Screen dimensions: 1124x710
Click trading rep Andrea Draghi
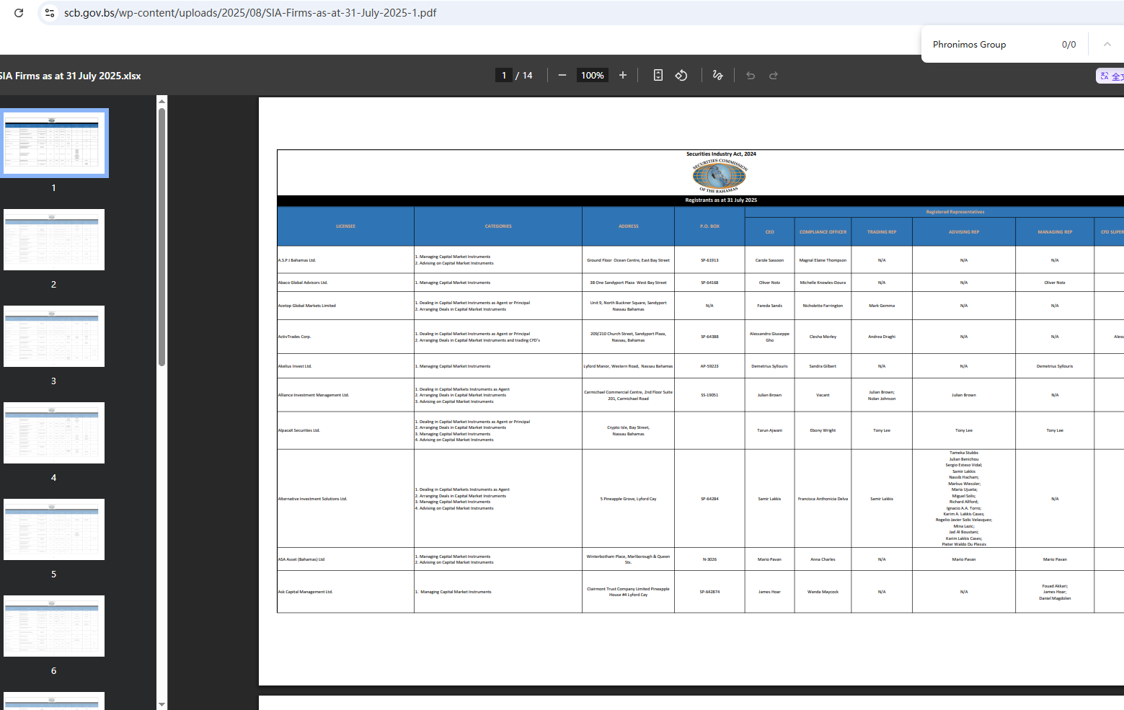click(882, 337)
